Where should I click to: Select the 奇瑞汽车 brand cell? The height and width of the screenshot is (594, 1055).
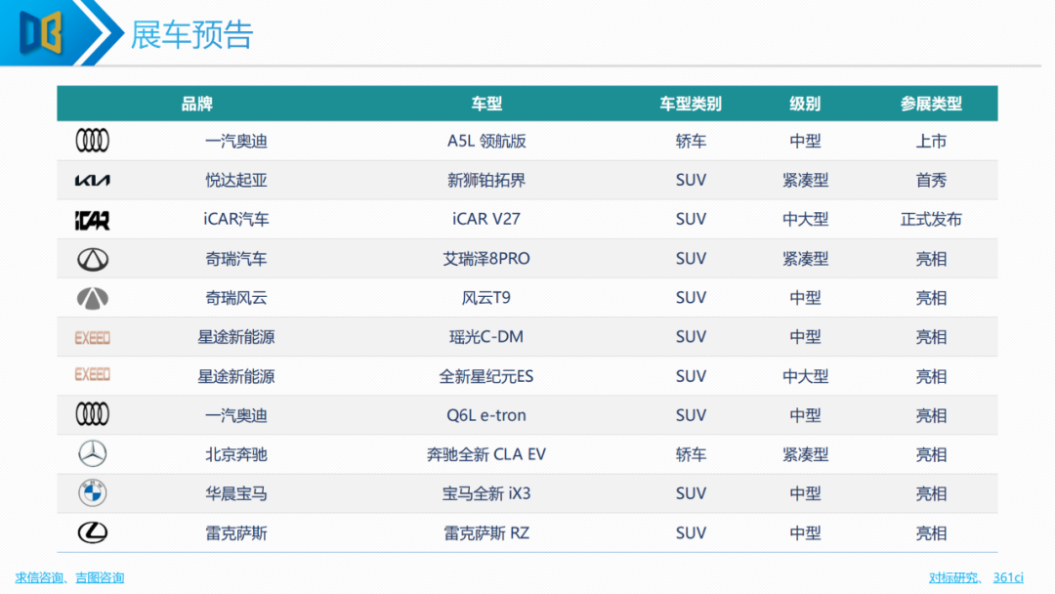pos(236,259)
